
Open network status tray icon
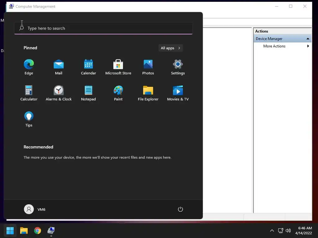click(x=280, y=231)
